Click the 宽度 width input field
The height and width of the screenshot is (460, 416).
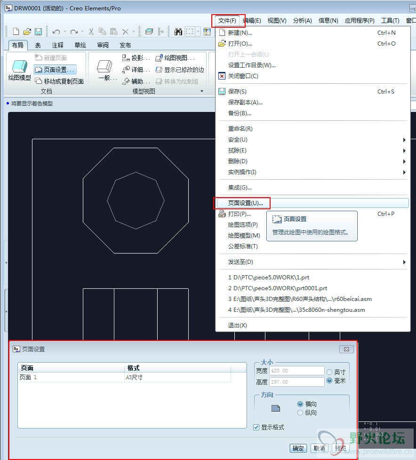pos(296,371)
